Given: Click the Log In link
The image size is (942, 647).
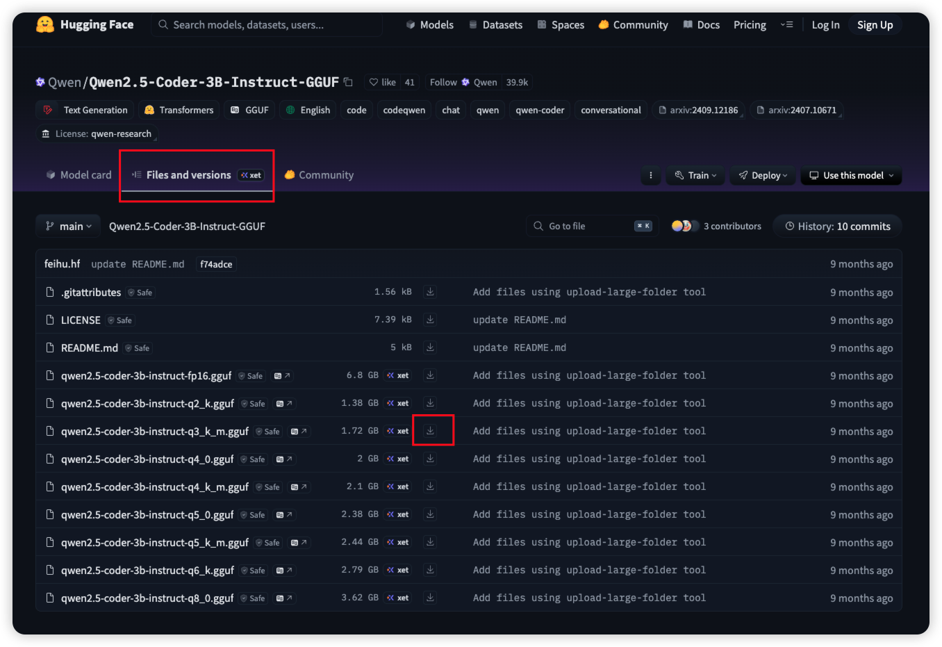Looking at the screenshot, I should pos(825,25).
